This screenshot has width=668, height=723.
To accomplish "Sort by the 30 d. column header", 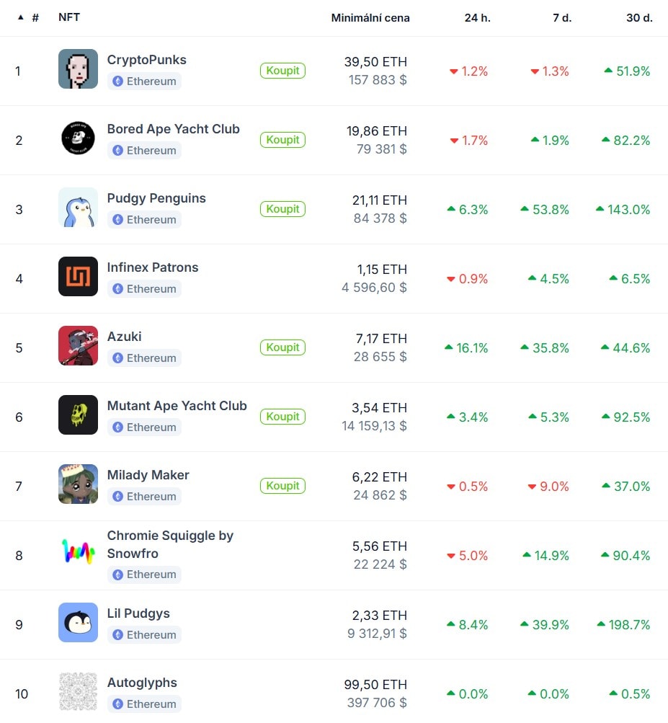I will tap(639, 18).
